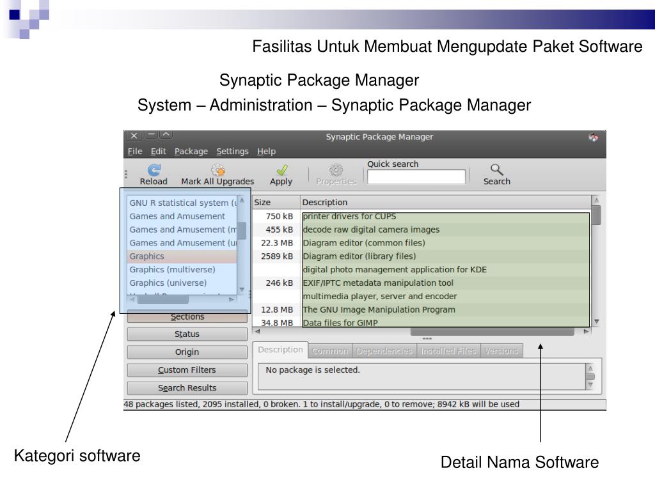Image resolution: width=655 pixels, height=491 pixels.
Task: Select 'decode raw digital camera images' row
Action: [x=422, y=230]
